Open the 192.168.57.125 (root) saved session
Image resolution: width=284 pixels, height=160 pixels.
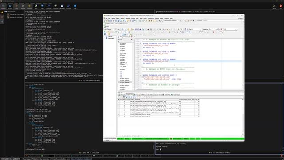tap(15, 17)
